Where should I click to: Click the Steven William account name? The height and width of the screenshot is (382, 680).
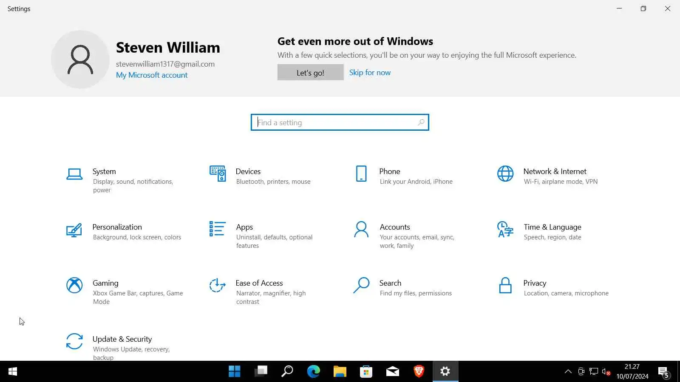coord(168,48)
